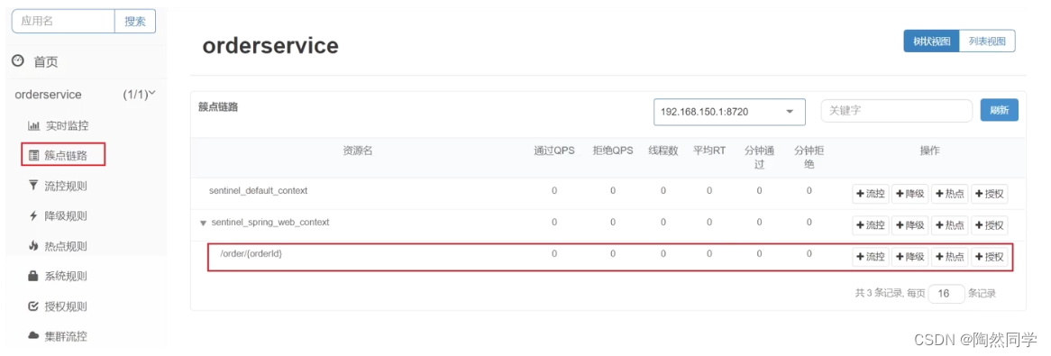
Task: Add 热点 rule for sentinel_default_context
Action: pyautogui.click(x=950, y=195)
